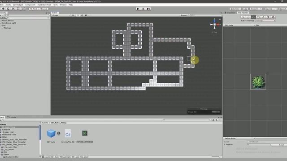
Task: Select the 3d Palette prefab asset
Action: pos(51,133)
